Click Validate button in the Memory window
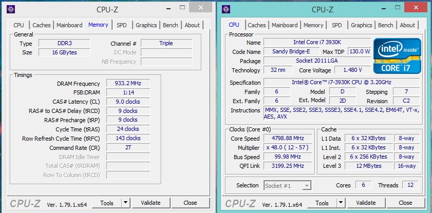 [x=151, y=203]
